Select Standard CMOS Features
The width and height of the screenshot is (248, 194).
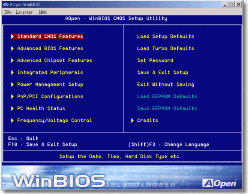[x=50, y=36]
